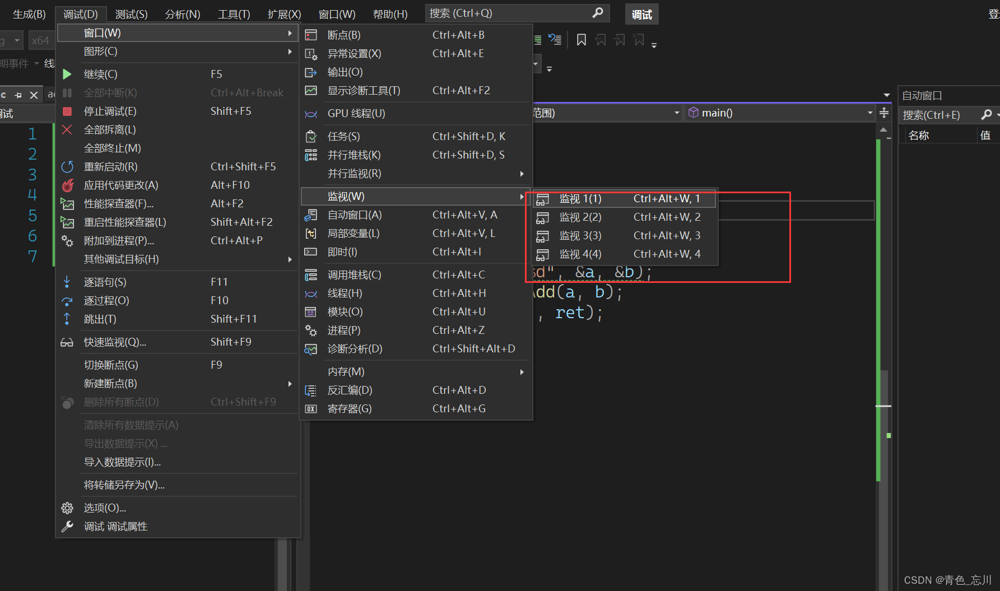Open the 调试(D) menu
Viewport: 1000px width, 591px height.
coord(81,14)
